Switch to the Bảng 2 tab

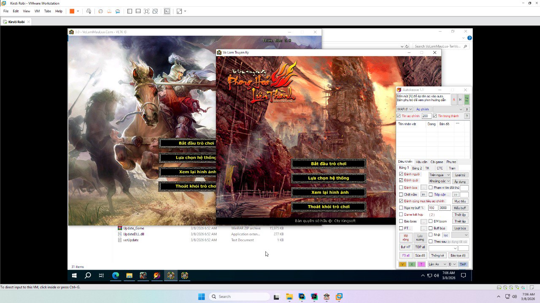click(417, 168)
